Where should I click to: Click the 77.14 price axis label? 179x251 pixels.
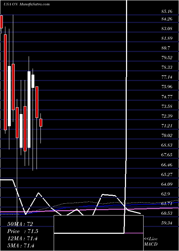pyautogui.click(x=167, y=77)
